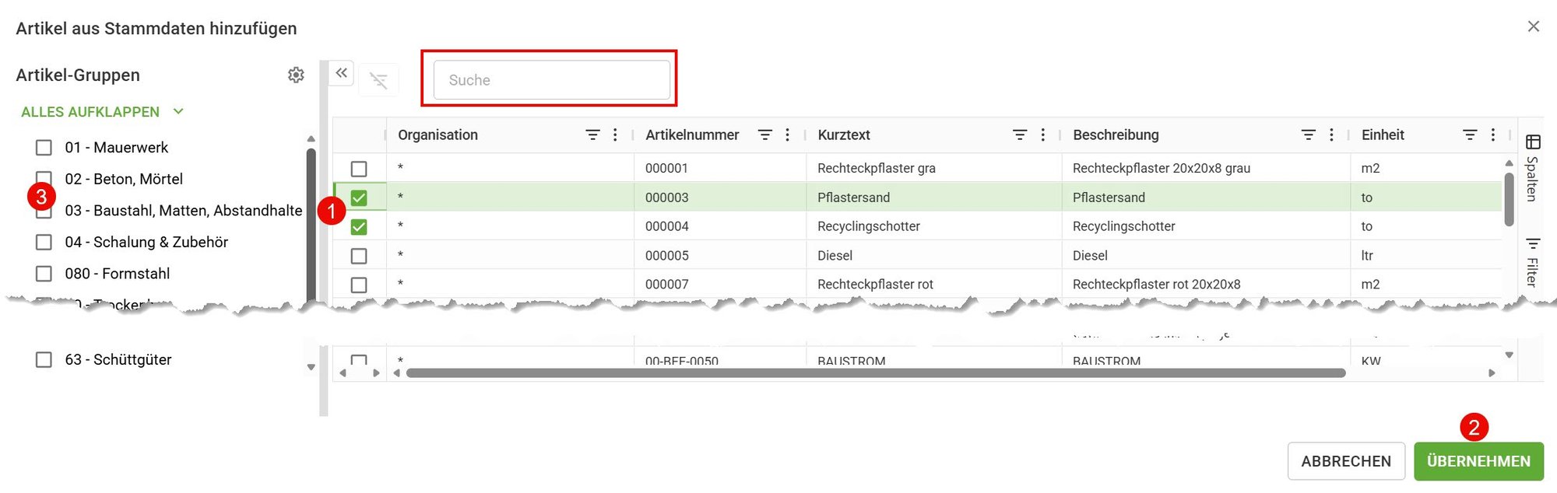
Task: Close the add-article dialog with the X
Action: click(1534, 26)
